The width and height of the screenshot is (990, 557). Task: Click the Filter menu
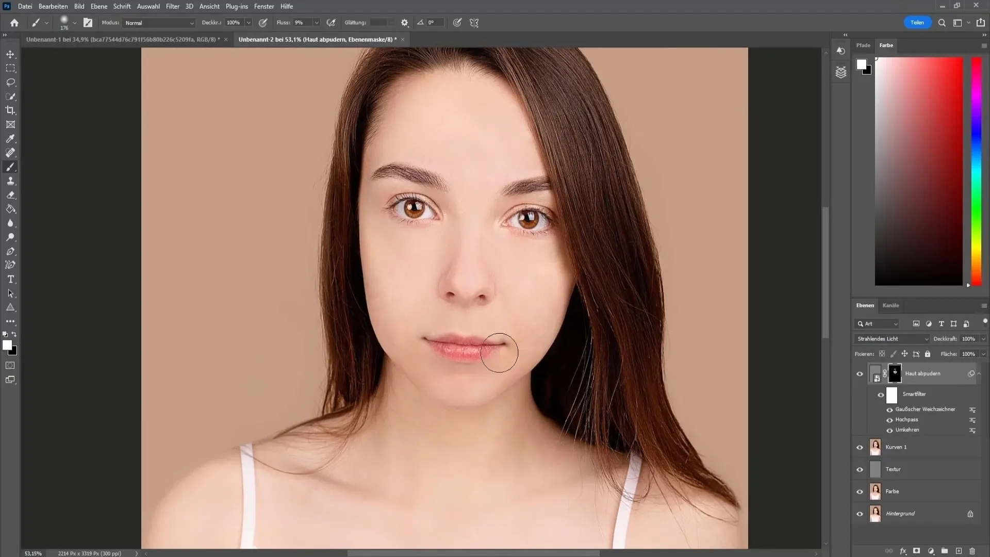[x=172, y=6]
